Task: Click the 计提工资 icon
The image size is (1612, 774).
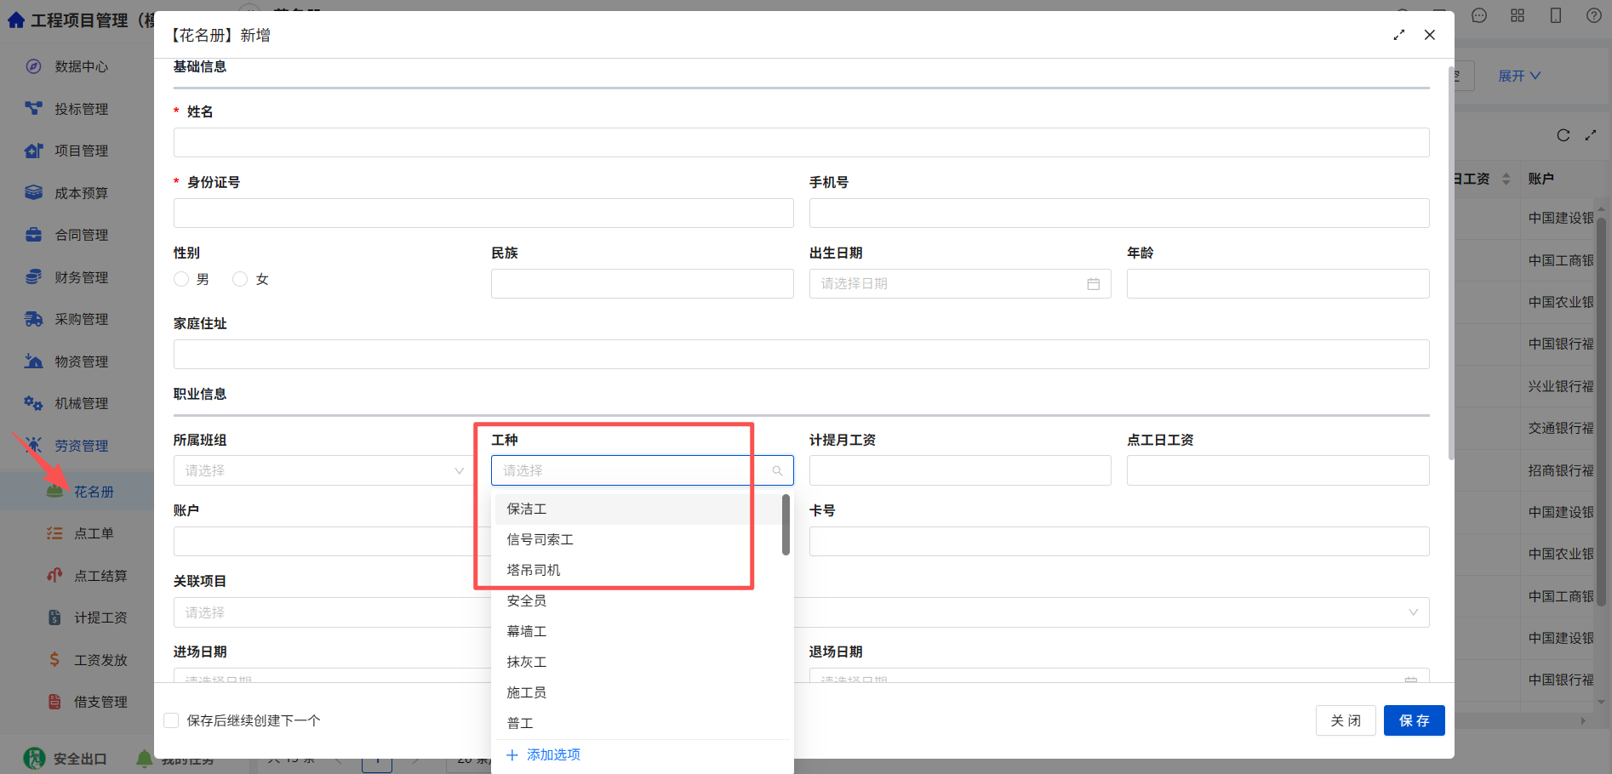Action: [54, 617]
